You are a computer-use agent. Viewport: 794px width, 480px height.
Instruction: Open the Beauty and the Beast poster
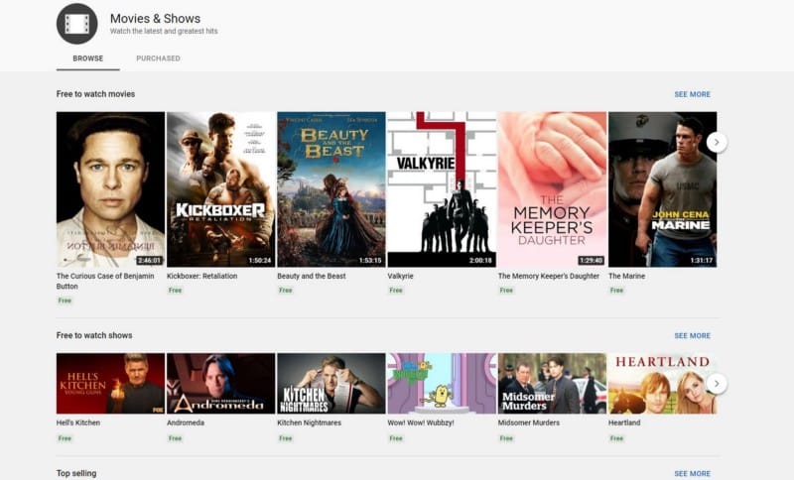[x=331, y=189]
